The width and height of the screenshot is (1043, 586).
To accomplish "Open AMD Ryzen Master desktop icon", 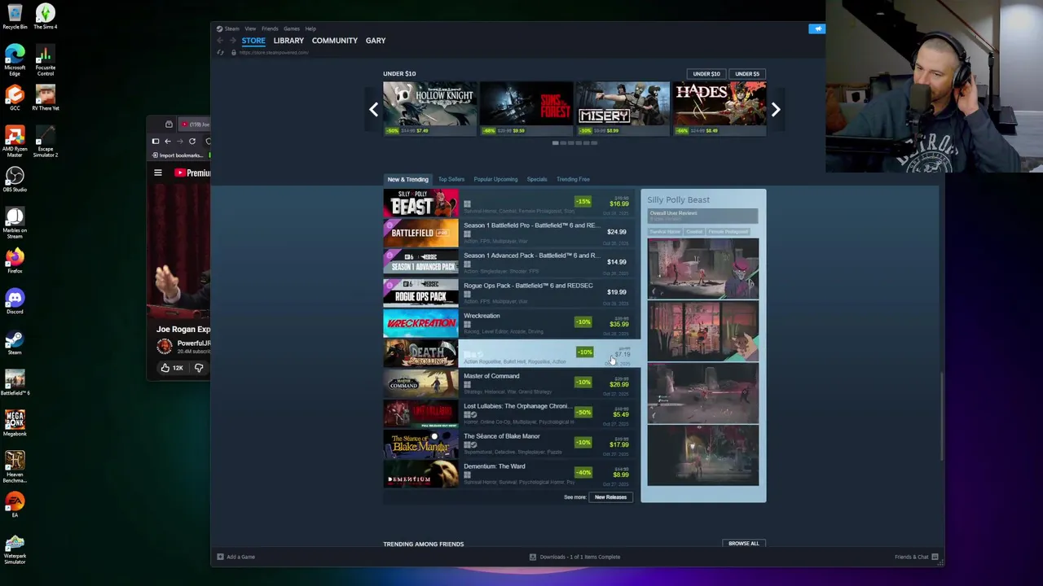I will [15, 142].
